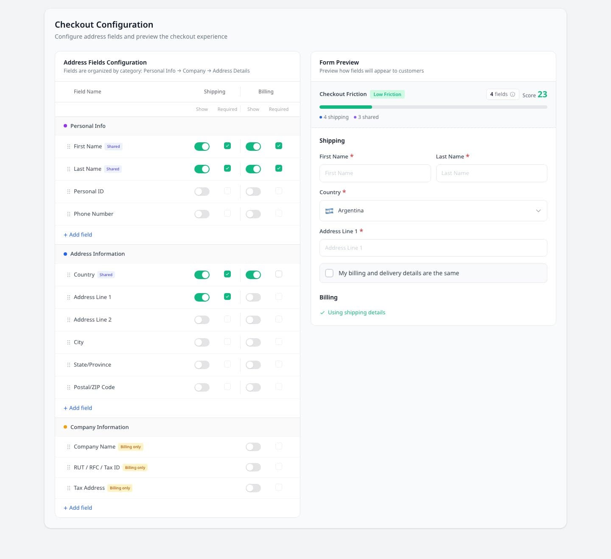Click drag handle icon beside RUT / RFC / Tax ID
Image resolution: width=611 pixels, height=559 pixels.
coord(69,468)
